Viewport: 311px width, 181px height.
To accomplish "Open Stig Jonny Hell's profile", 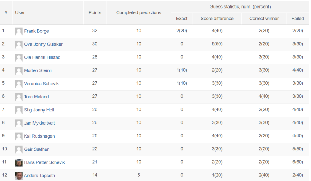I will pos(39,110).
